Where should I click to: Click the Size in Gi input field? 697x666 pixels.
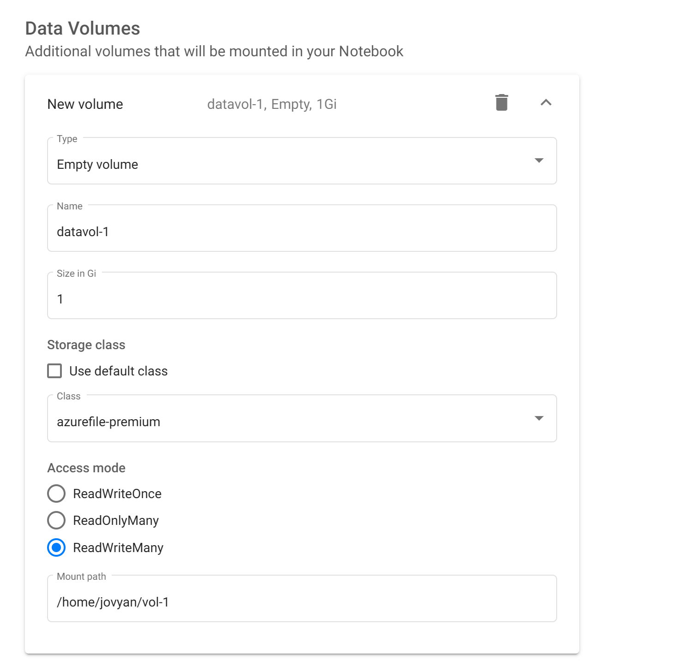(x=302, y=299)
